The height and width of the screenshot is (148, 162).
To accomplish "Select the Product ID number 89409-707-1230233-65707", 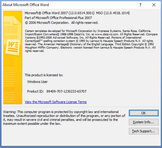I will [x=67, y=91].
